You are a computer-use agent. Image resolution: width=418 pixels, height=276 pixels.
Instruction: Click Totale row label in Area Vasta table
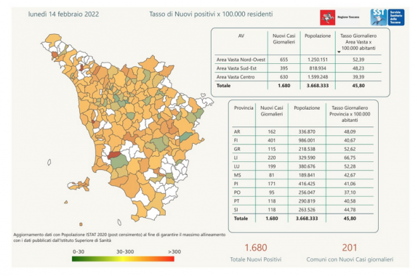point(223,86)
